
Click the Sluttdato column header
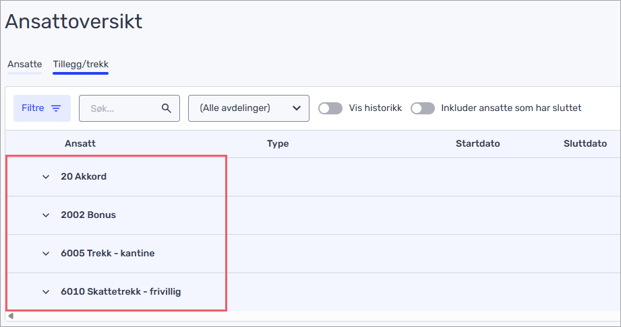click(x=585, y=143)
